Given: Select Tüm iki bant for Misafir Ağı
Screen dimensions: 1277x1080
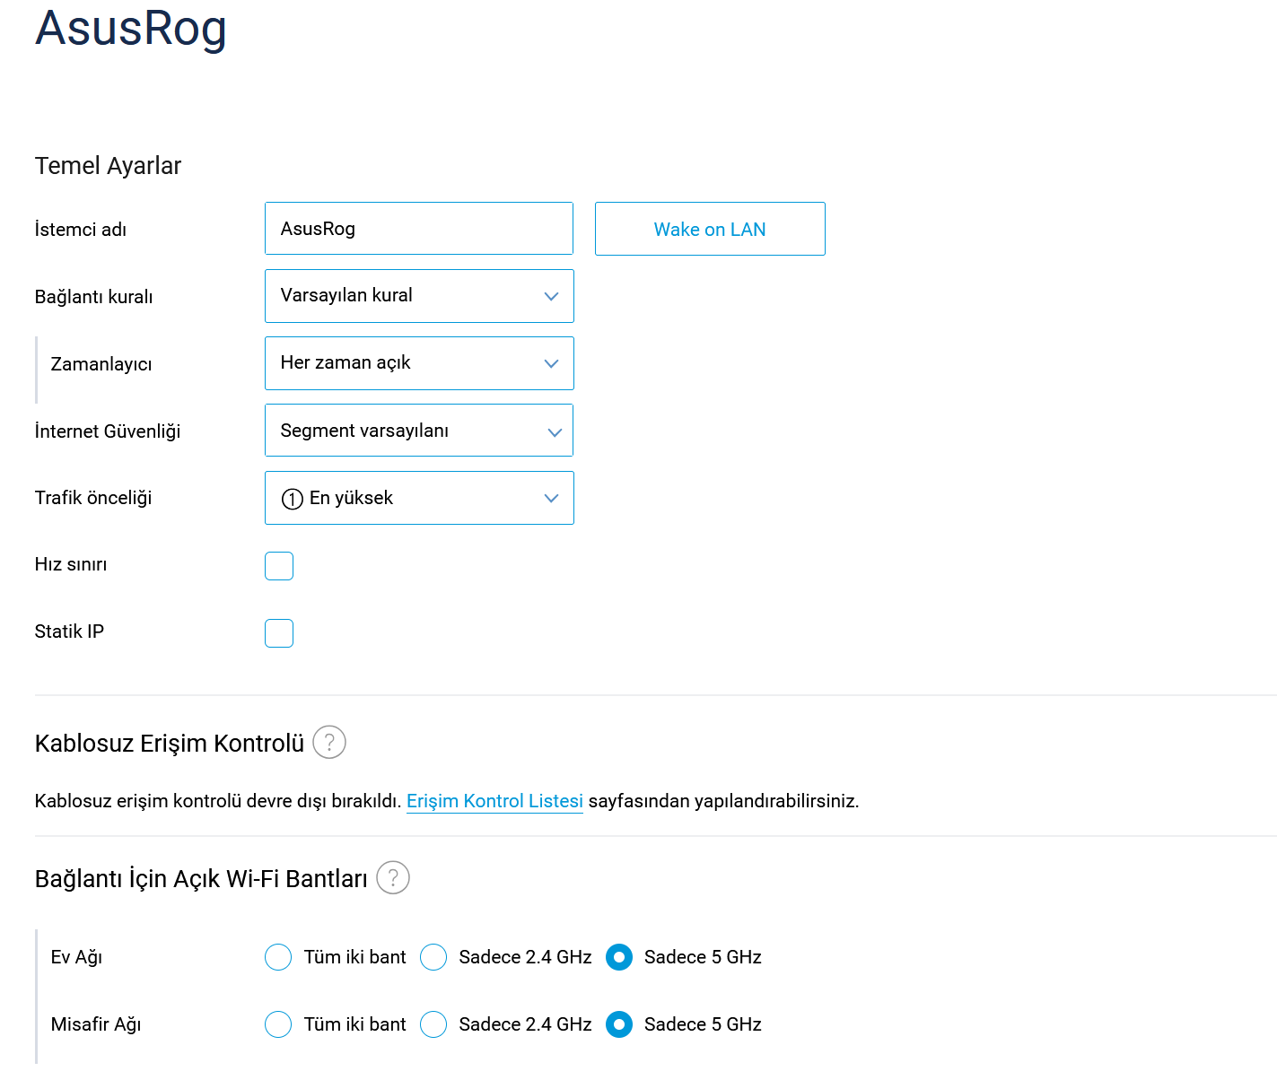Looking at the screenshot, I should [278, 1024].
